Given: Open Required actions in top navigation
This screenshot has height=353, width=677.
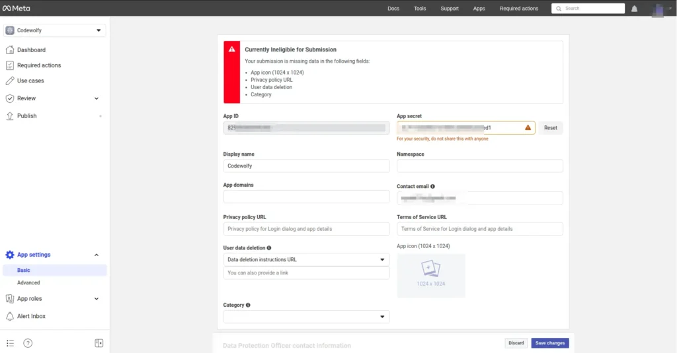Looking at the screenshot, I should tap(519, 9).
